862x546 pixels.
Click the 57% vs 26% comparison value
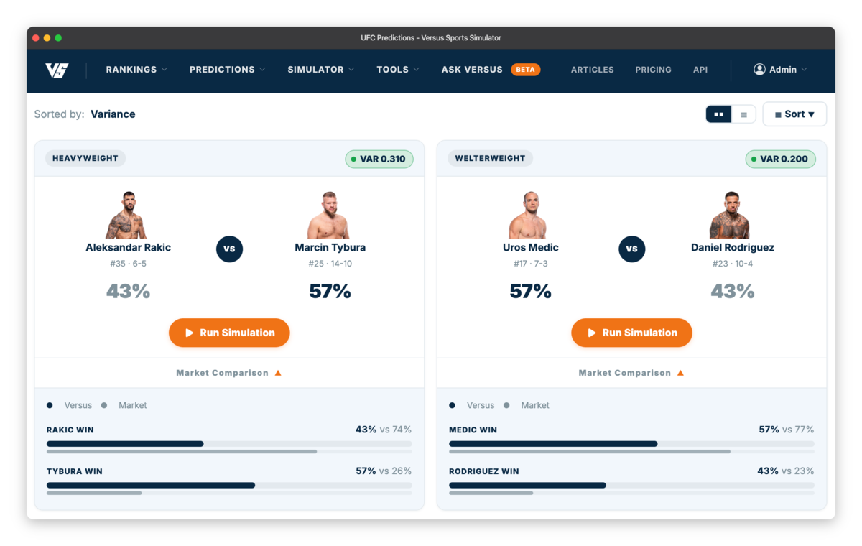[x=384, y=471]
